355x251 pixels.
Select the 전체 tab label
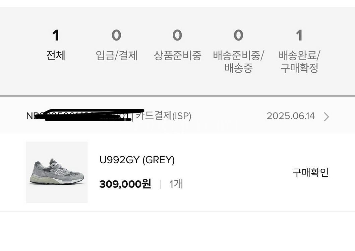pyautogui.click(x=56, y=56)
